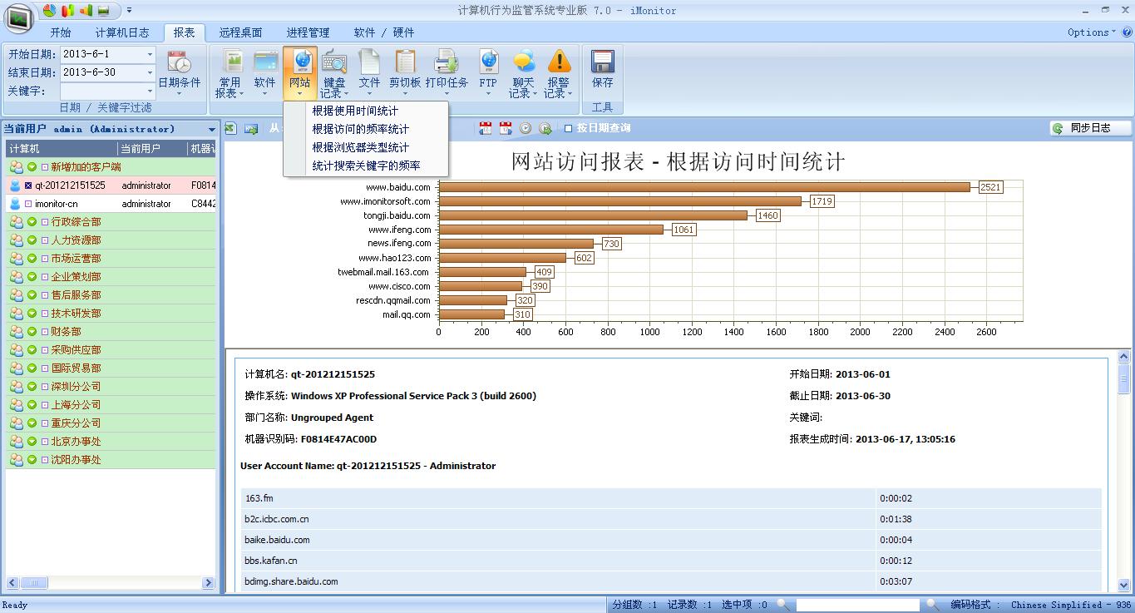Open the 聊天记录 chat log report
The image size is (1135, 613).
(x=523, y=72)
